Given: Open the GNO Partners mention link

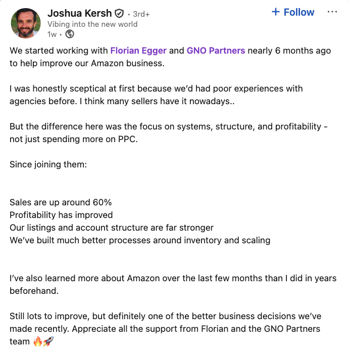Looking at the screenshot, I should [x=216, y=51].
